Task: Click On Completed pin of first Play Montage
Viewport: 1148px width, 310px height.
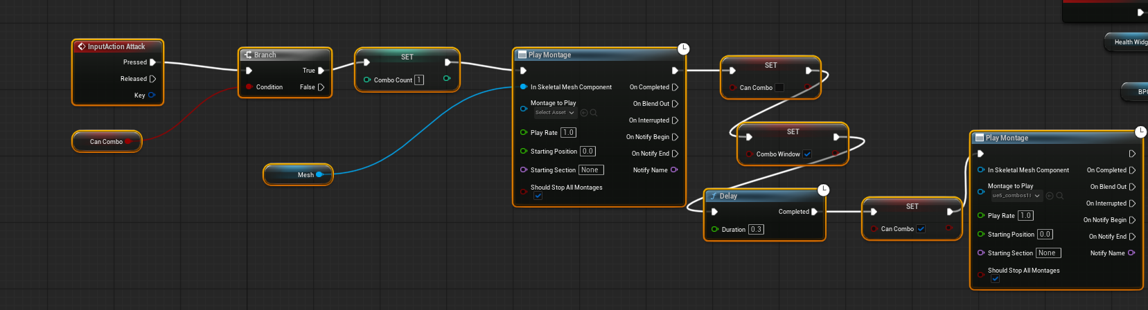Action: click(x=675, y=87)
